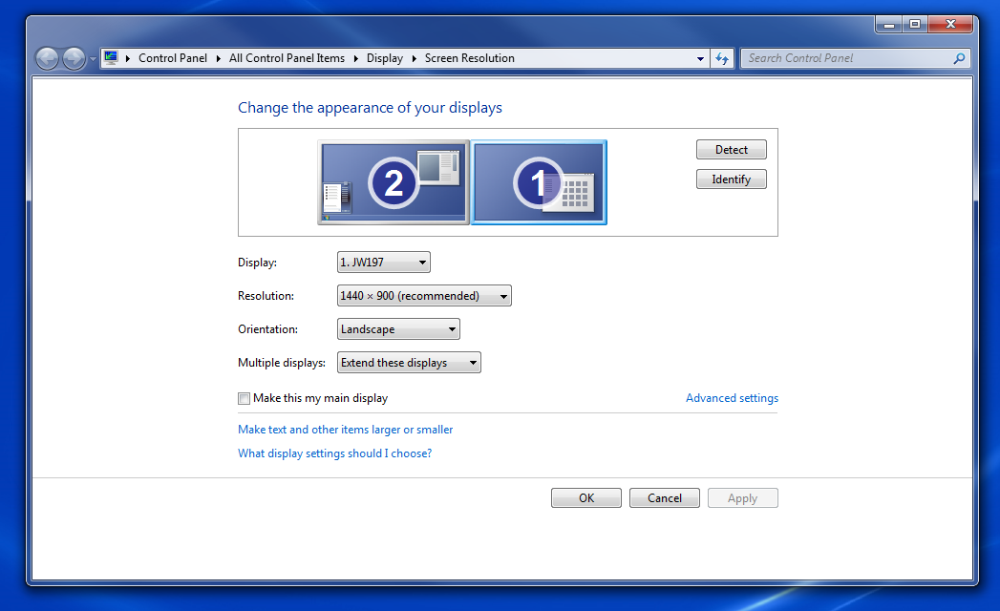Click the Control Panel icon in address bar
This screenshot has height=611, width=1000.
click(x=111, y=58)
